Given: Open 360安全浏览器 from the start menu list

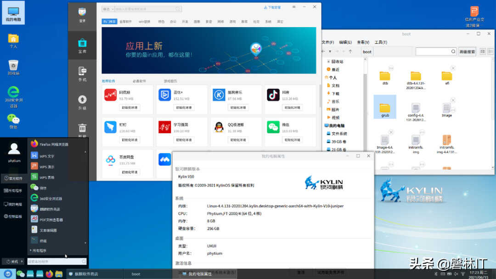Looking at the screenshot, I should click(x=46, y=198).
